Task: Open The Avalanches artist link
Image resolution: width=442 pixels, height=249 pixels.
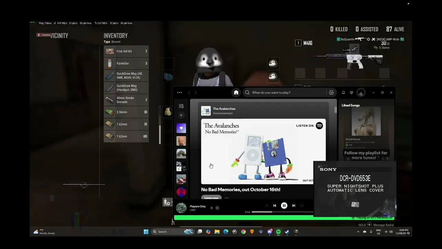Action: tap(224, 109)
